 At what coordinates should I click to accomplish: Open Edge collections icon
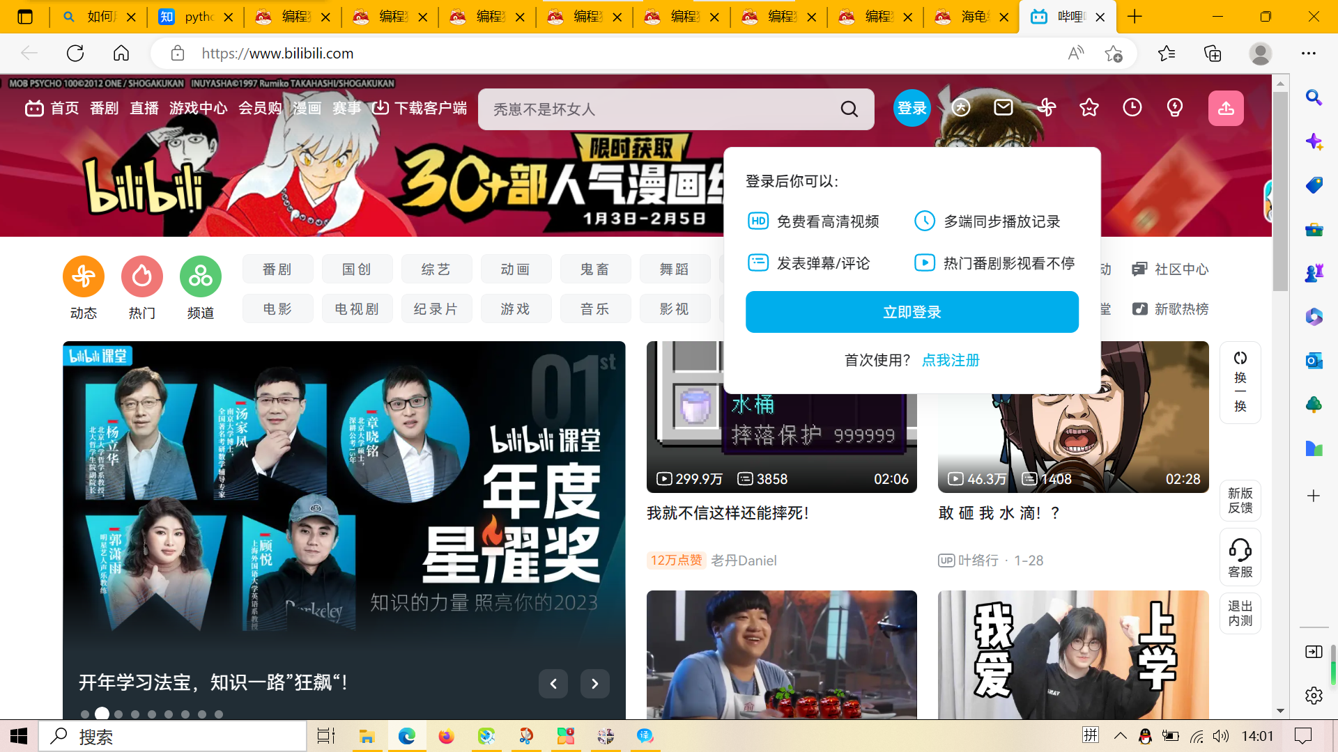(1213, 54)
